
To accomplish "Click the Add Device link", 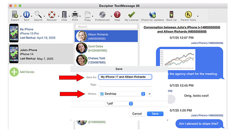I will click(x=27, y=72).
